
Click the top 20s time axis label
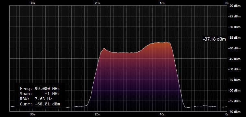click(98, 3)
